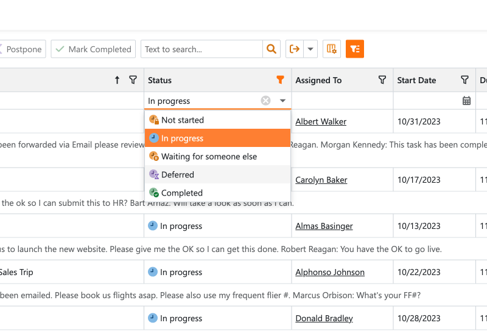Clear the In progress filter value
487x334 pixels.
[265, 101]
